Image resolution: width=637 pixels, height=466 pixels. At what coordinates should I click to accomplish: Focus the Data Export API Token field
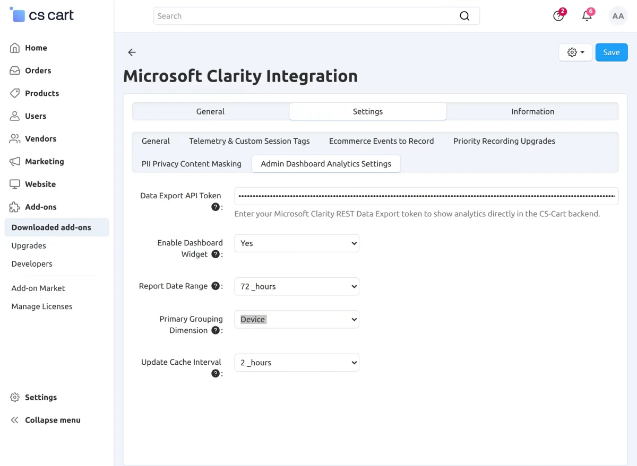426,196
